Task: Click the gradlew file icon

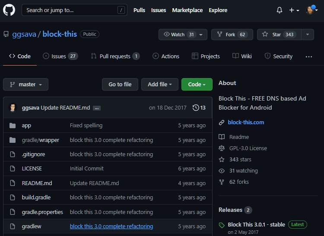Action: pyautogui.click(x=13, y=227)
